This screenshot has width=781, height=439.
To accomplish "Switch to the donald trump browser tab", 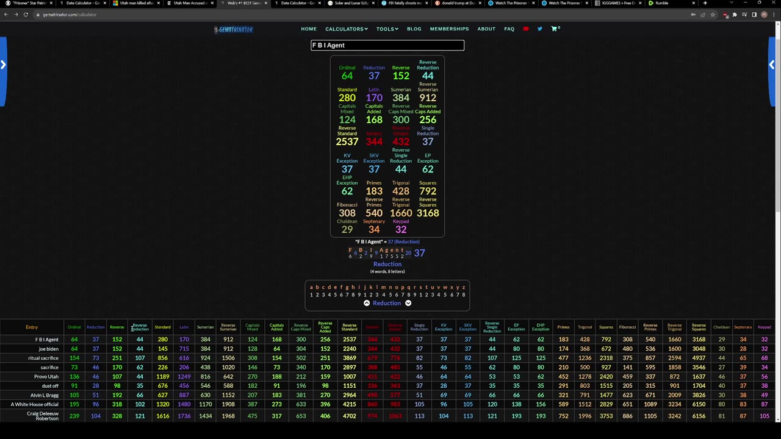I will tap(459, 3).
